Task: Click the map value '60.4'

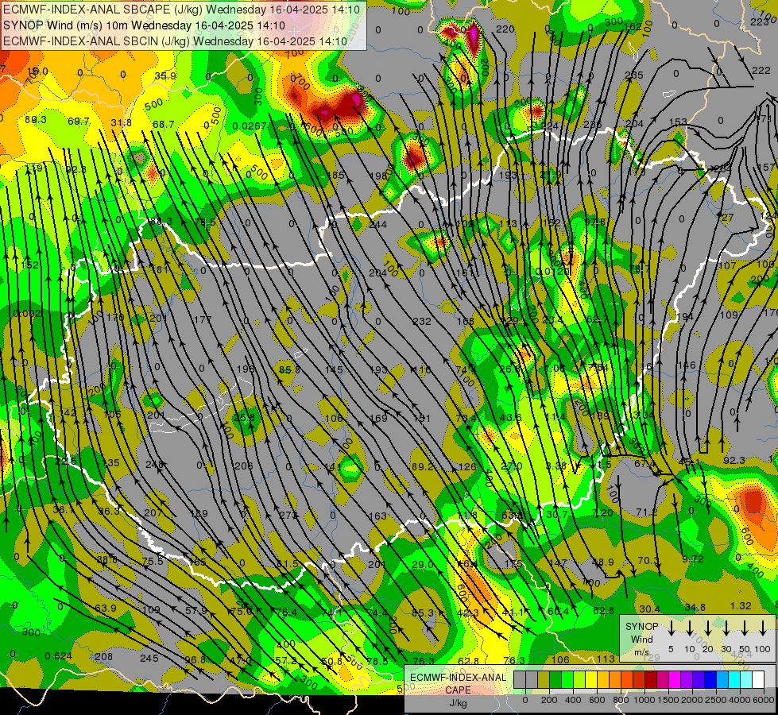Action: click(x=558, y=611)
